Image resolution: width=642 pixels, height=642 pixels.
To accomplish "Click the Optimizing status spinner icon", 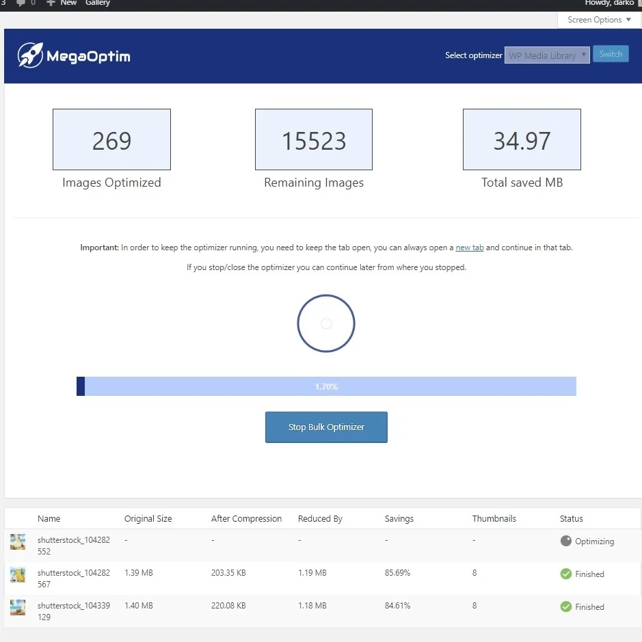I will click(565, 541).
